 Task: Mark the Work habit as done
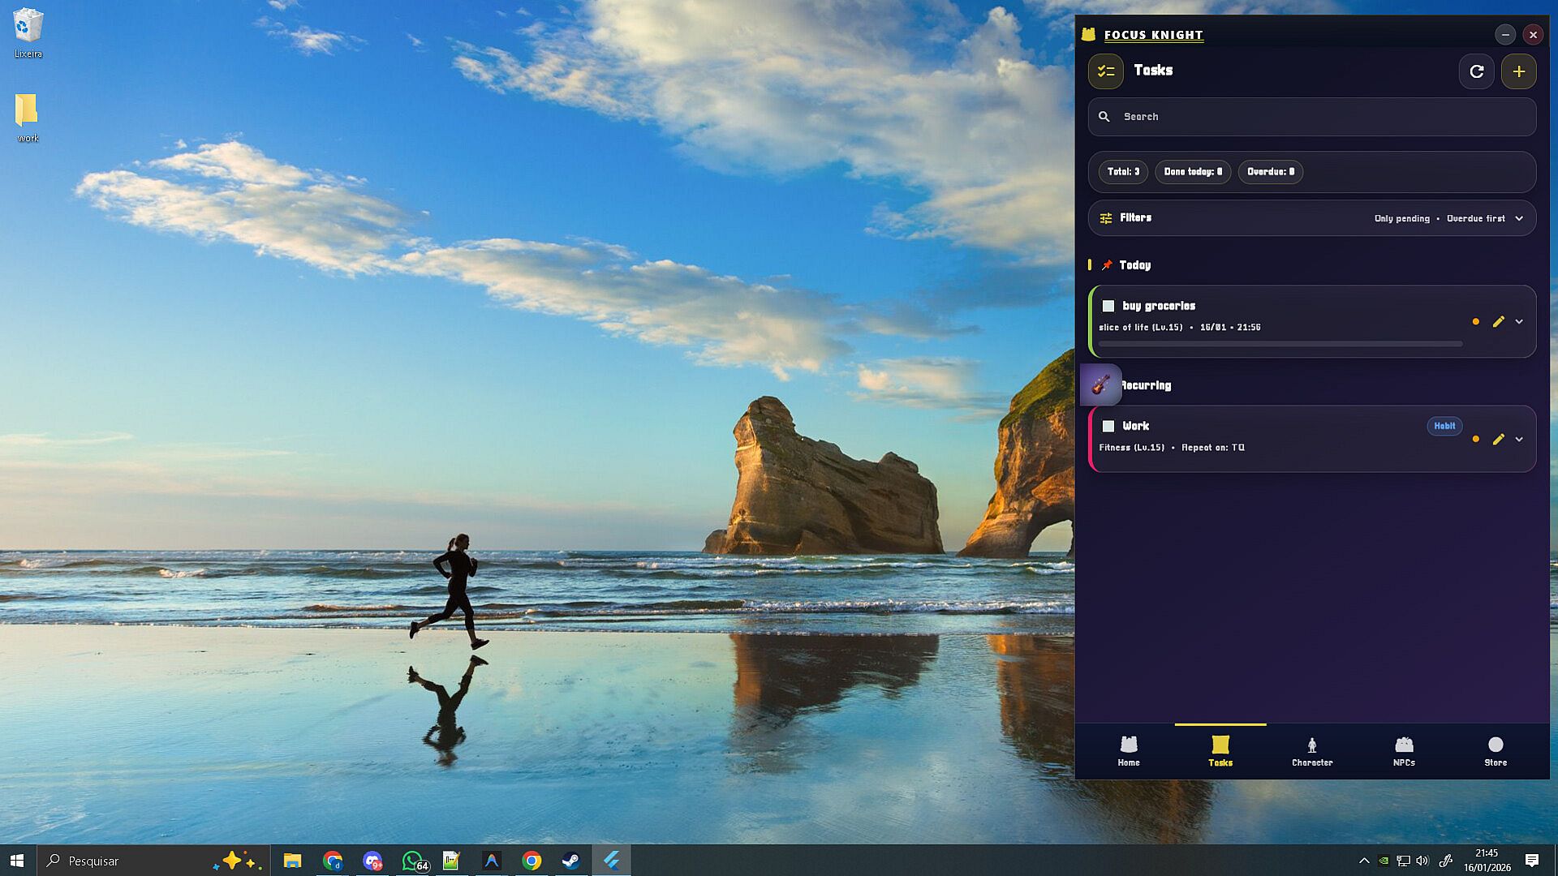[x=1108, y=426]
